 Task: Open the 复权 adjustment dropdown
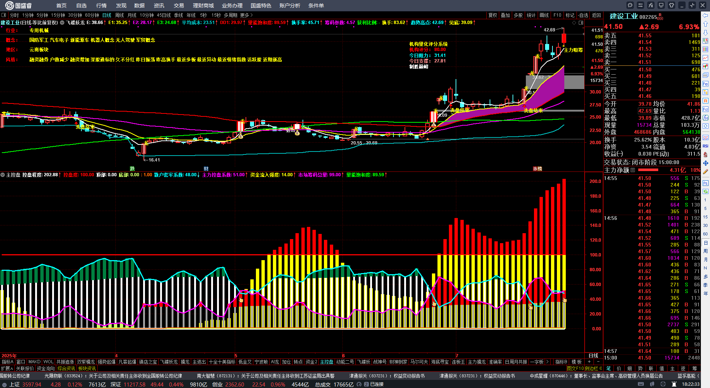(493, 15)
